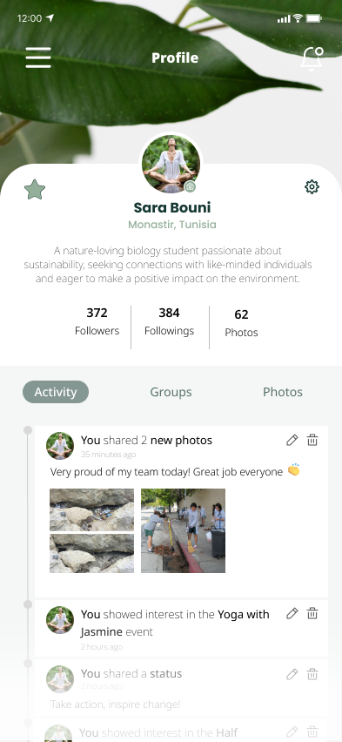The image size is (342, 742).
Task: View the 384 Followings list
Action: point(170,321)
